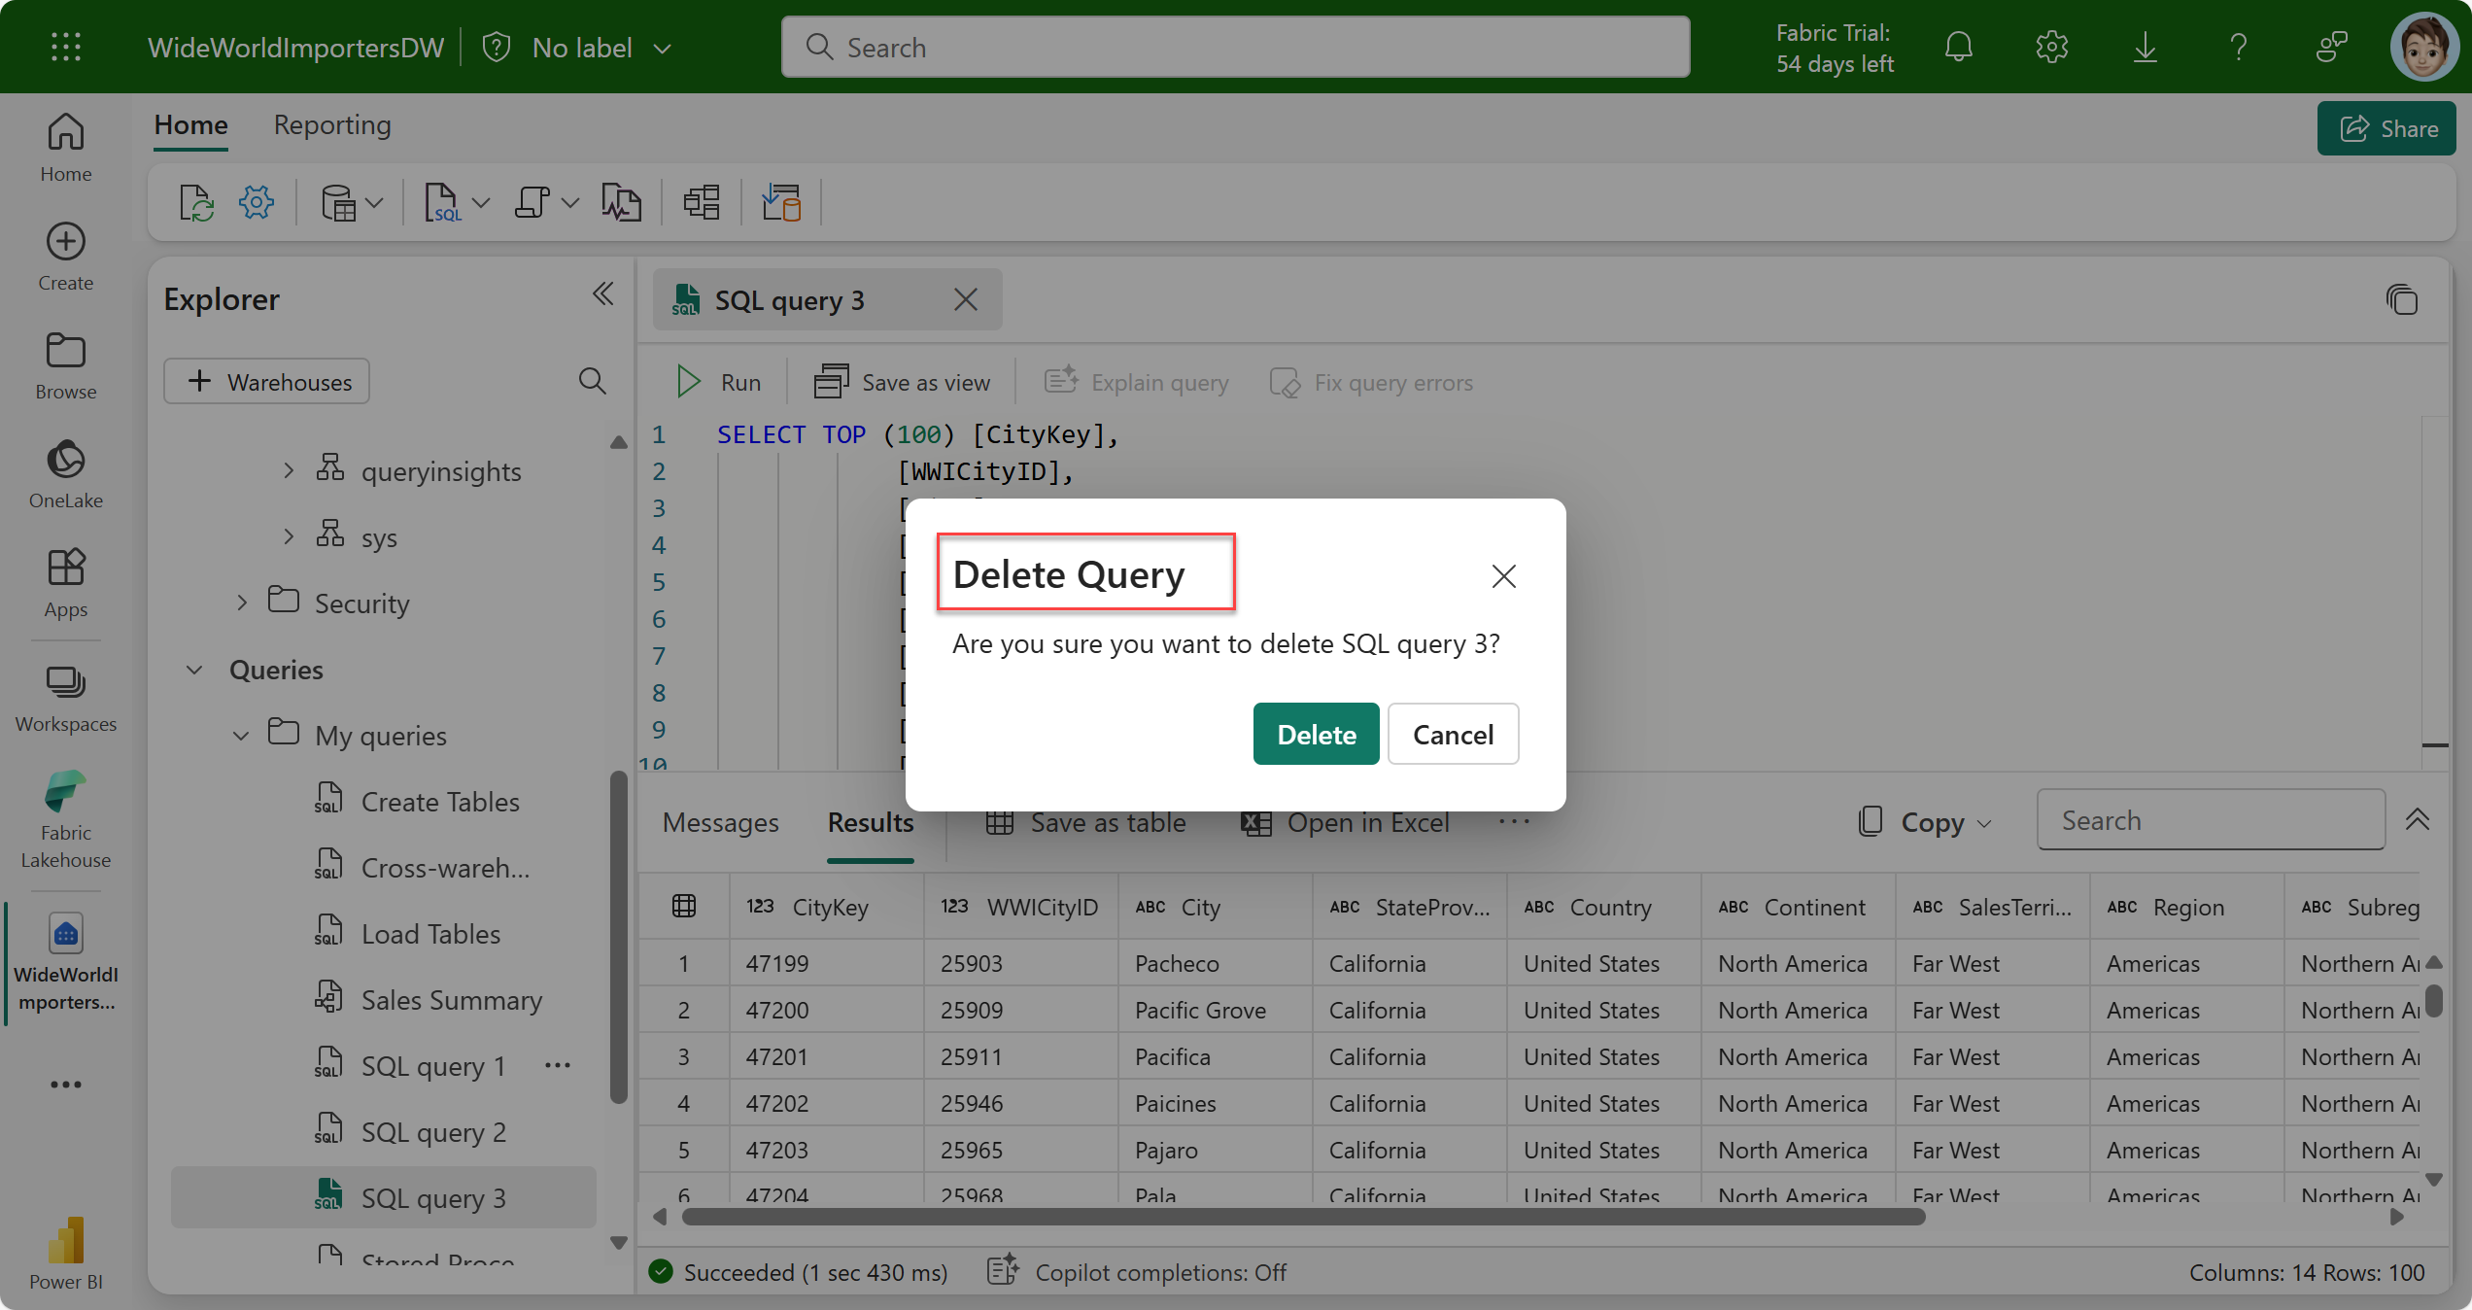
Task: Collapse the Queries section
Action: pyautogui.click(x=194, y=670)
